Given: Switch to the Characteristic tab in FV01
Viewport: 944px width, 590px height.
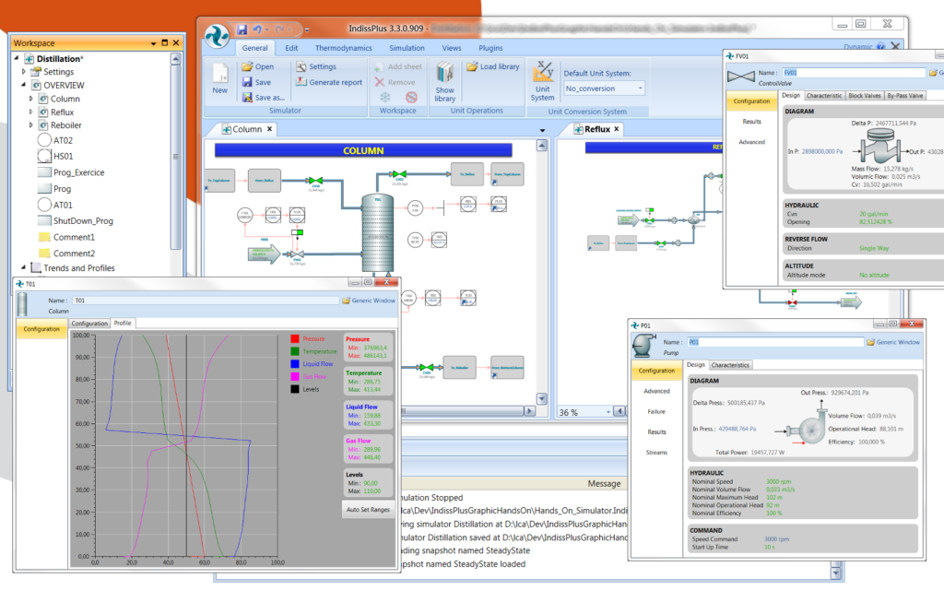Looking at the screenshot, I should coord(824,95).
